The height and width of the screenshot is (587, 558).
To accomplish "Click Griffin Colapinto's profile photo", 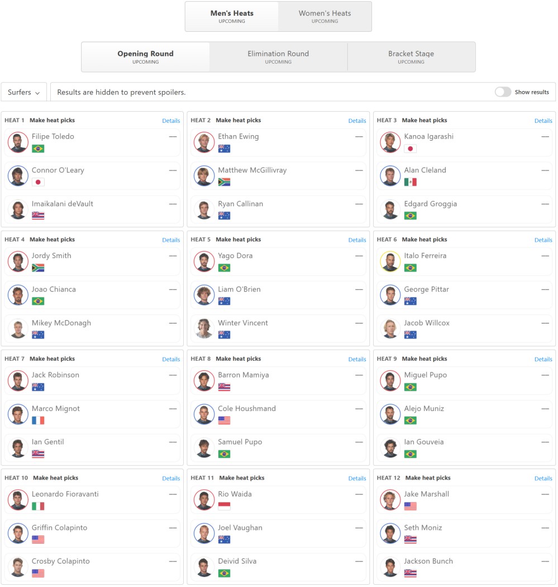I will [x=18, y=533].
